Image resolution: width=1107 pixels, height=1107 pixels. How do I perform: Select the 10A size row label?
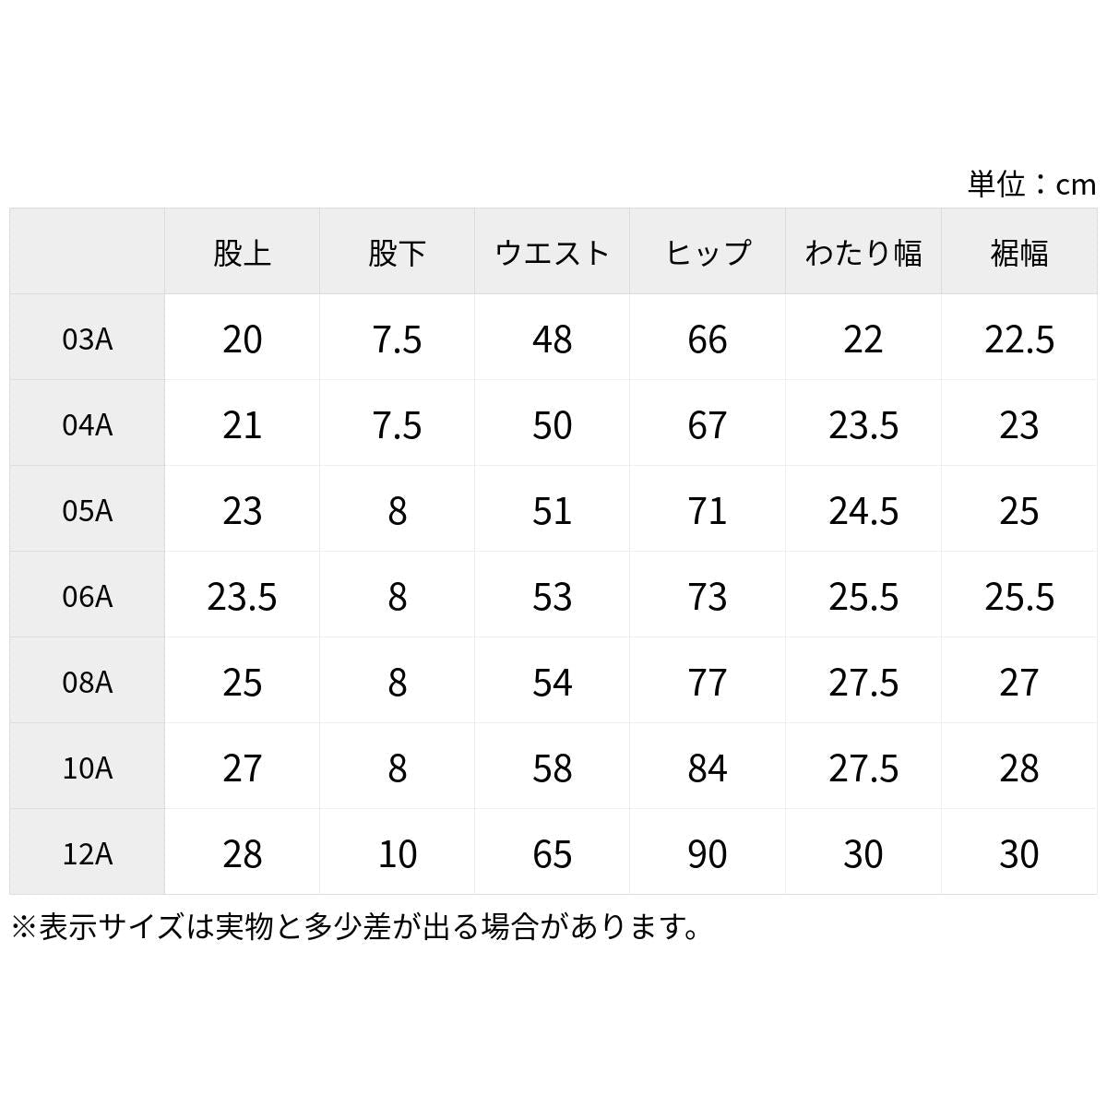tap(87, 767)
